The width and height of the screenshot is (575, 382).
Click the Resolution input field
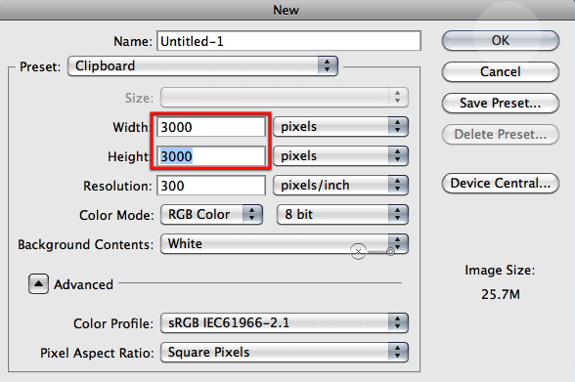pos(211,186)
